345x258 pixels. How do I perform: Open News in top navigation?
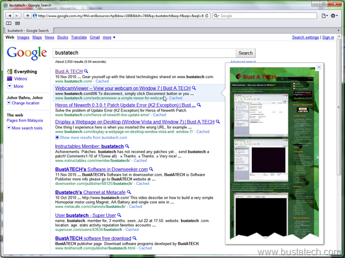tap(49, 37)
